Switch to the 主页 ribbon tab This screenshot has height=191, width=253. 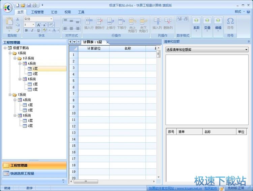point(21,12)
